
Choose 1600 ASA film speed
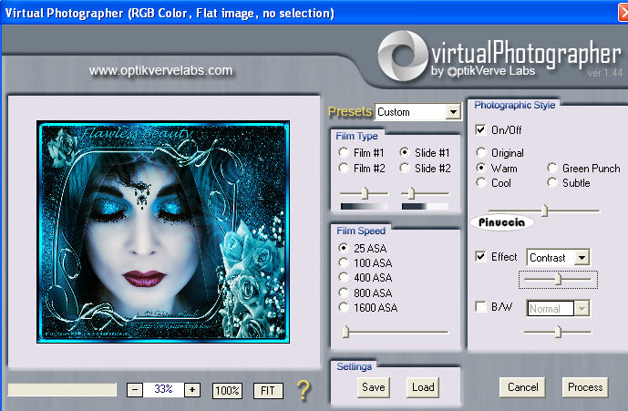344,308
